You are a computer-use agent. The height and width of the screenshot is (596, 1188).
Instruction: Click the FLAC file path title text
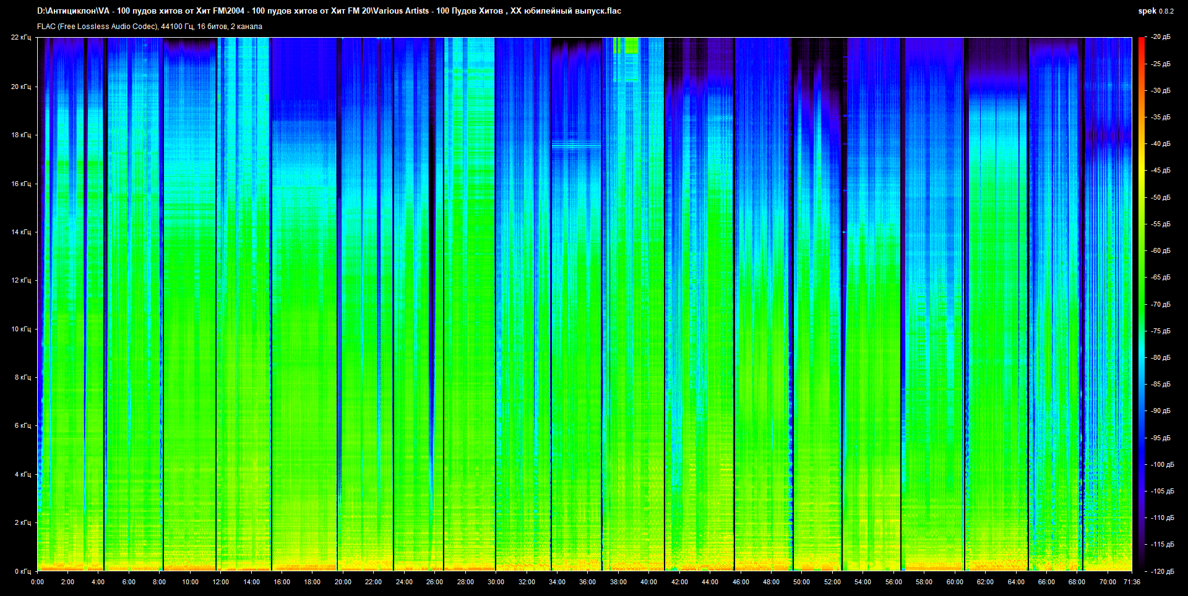point(329,11)
